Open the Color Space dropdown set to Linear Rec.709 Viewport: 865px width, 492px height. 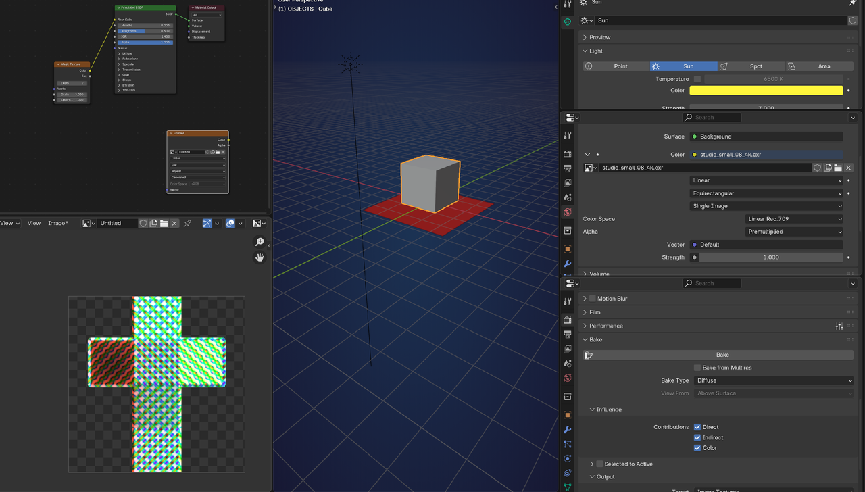tap(794, 218)
